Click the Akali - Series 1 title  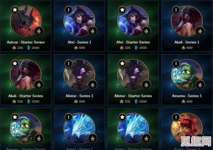pyautogui.click(x=187, y=42)
